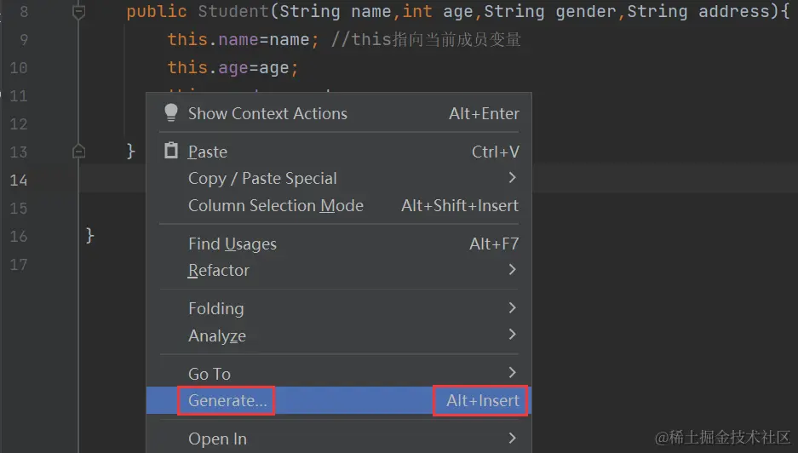Image resolution: width=798 pixels, height=453 pixels.
Task: Place cursor on the this.age=age line
Action: [233, 67]
